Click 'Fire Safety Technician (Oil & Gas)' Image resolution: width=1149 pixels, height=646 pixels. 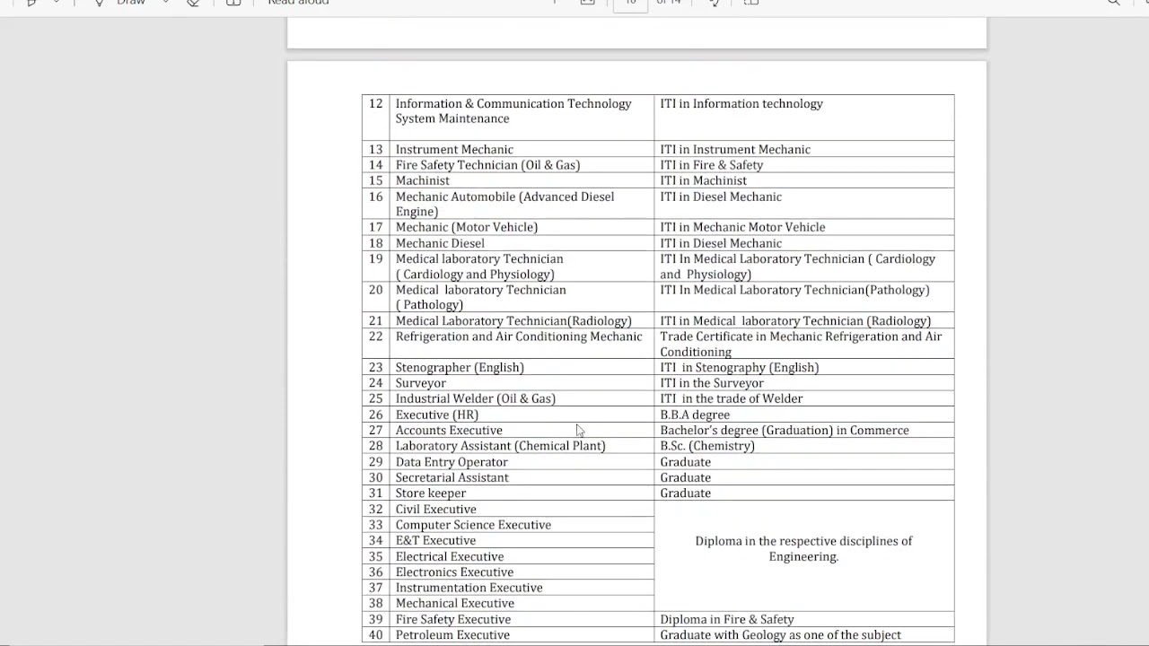pyautogui.click(x=487, y=165)
